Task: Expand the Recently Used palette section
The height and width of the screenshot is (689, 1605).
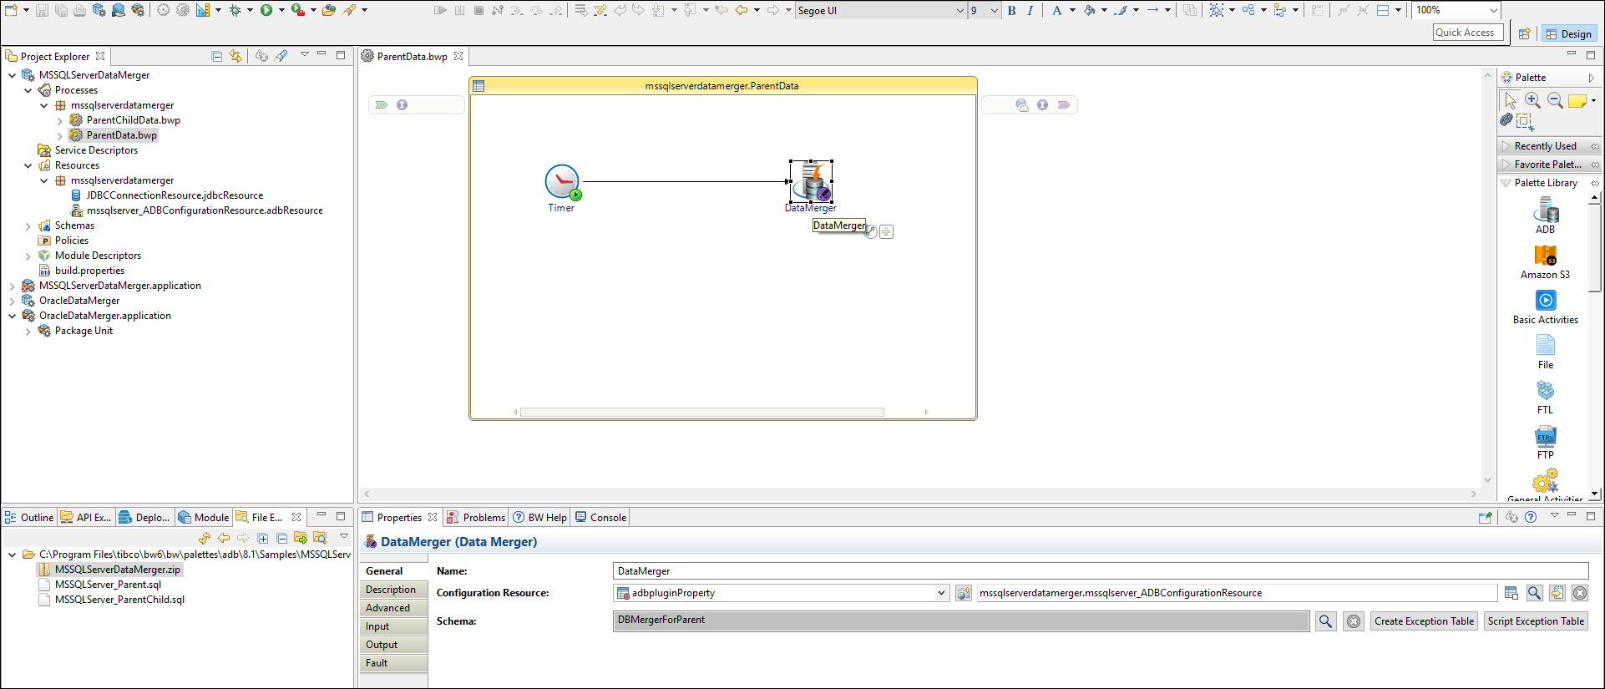Action: click(1545, 146)
